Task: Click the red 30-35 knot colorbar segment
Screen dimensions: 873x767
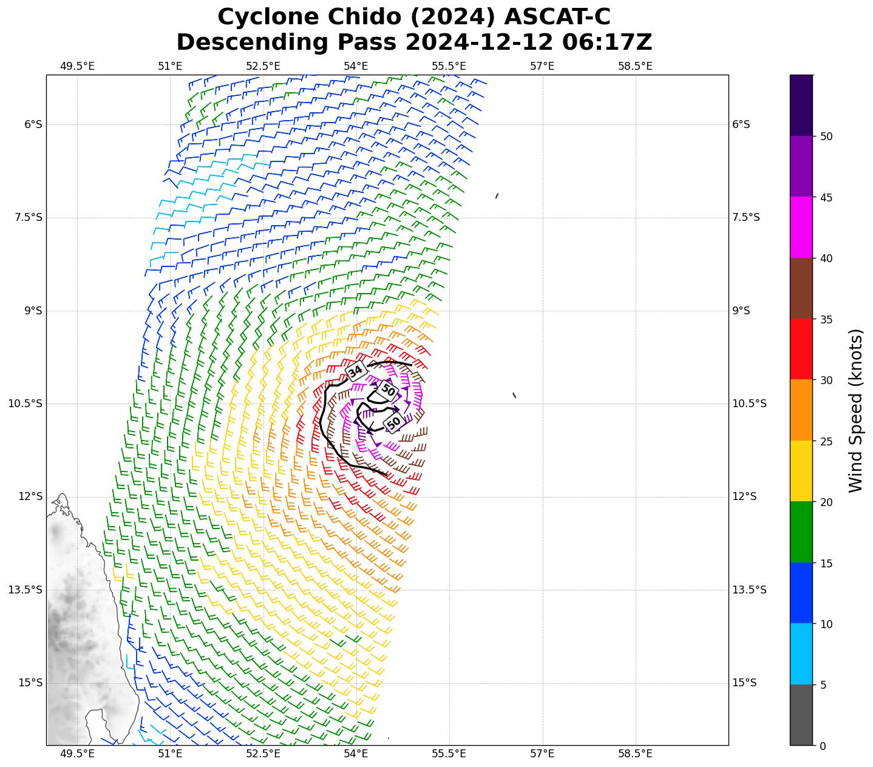Action: coord(801,349)
